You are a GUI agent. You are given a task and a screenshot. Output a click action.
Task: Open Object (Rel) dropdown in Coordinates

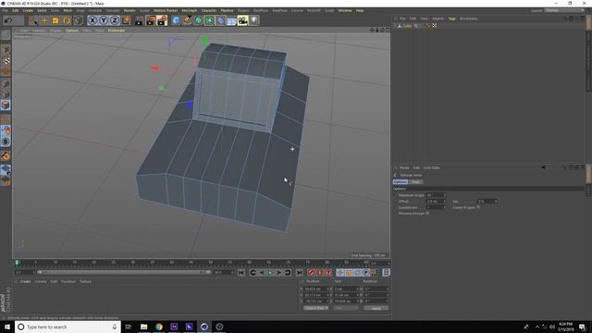click(x=315, y=308)
